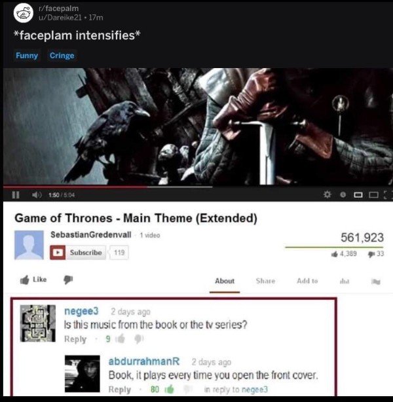Image resolution: width=393 pixels, height=402 pixels.
Task: Select the Cringe flair tag
Action: click(x=62, y=56)
